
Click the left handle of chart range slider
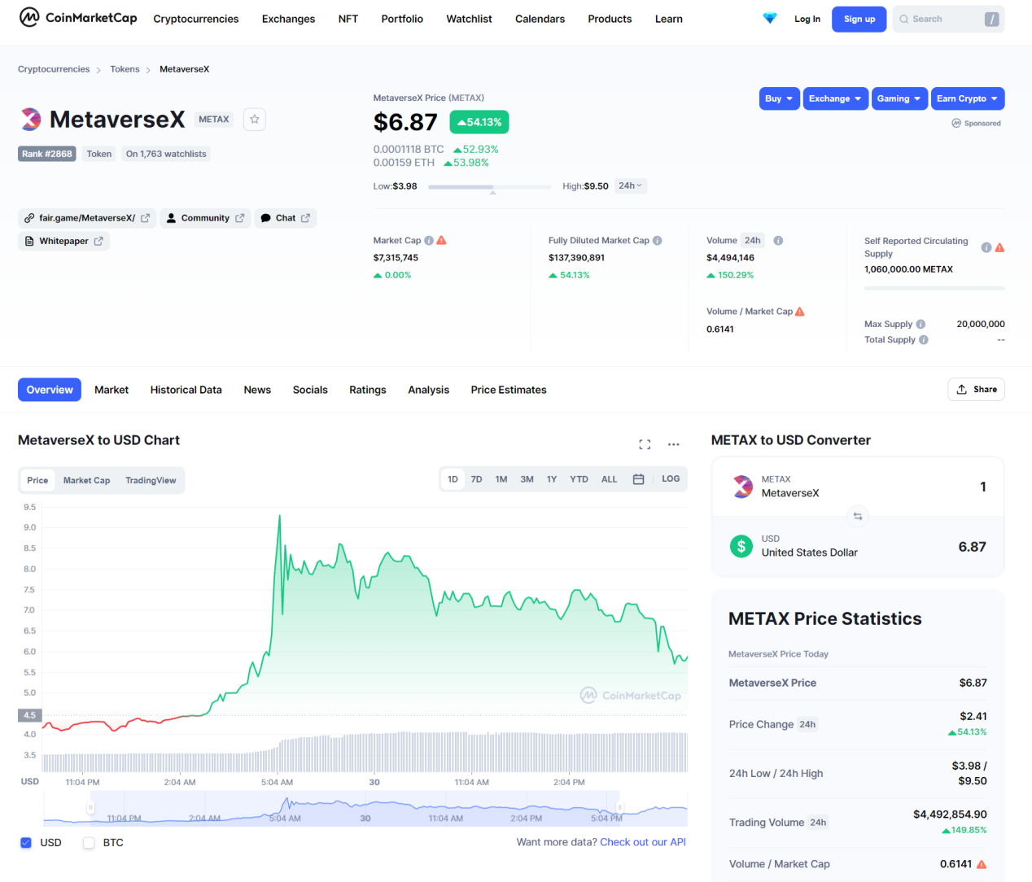pos(90,808)
